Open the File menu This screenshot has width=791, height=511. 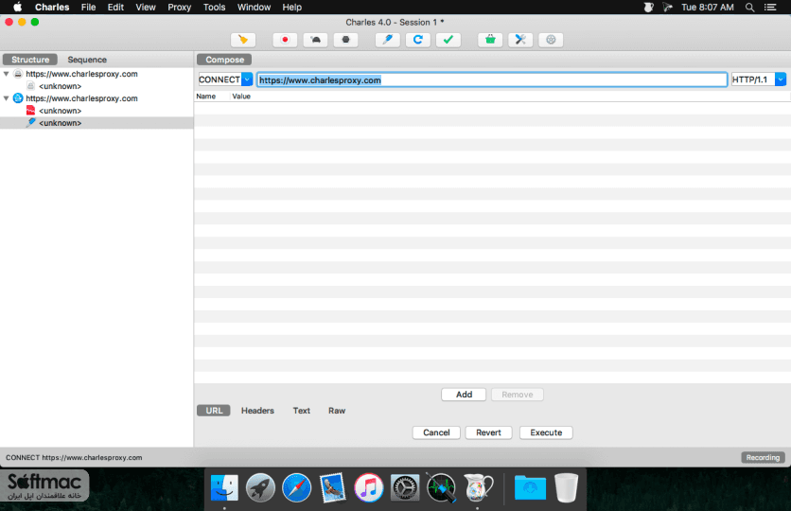88,7
